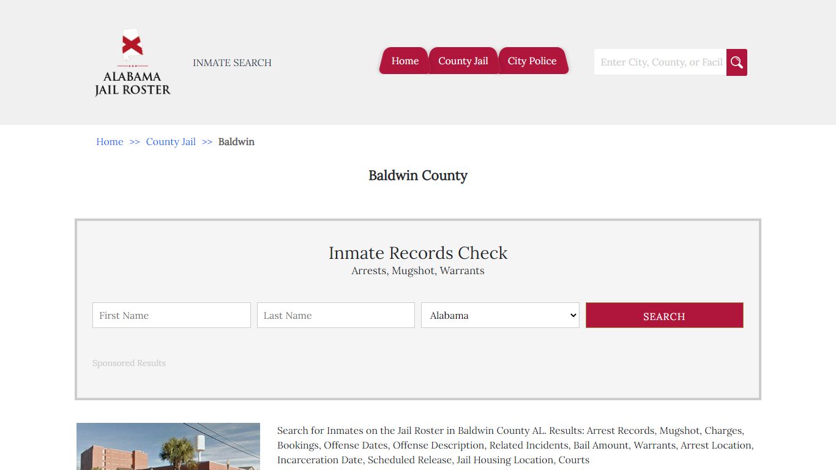Click the Arrests, Mugshot, Warrants subtitle
Image resolution: width=836 pixels, height=470 pixels.
pos(418,271)
